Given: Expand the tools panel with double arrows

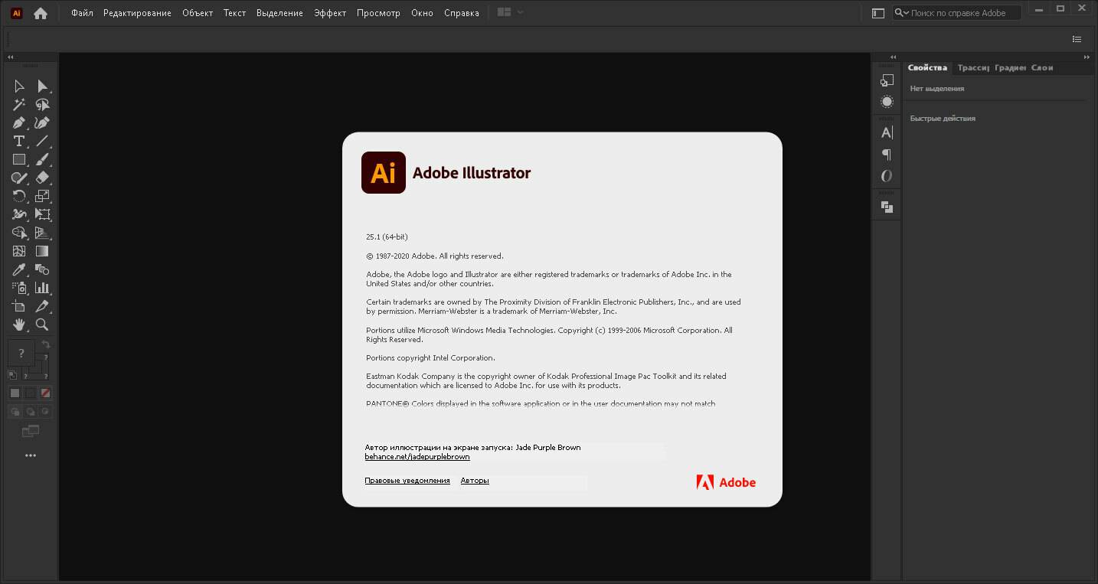Looking at the screenshot, I should (11, 57).
